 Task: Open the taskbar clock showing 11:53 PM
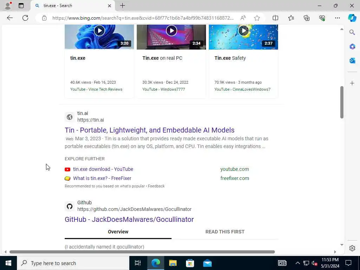[330, 263]
